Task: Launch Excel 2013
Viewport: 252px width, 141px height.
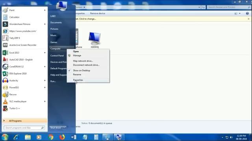Action: click(24, 52)
